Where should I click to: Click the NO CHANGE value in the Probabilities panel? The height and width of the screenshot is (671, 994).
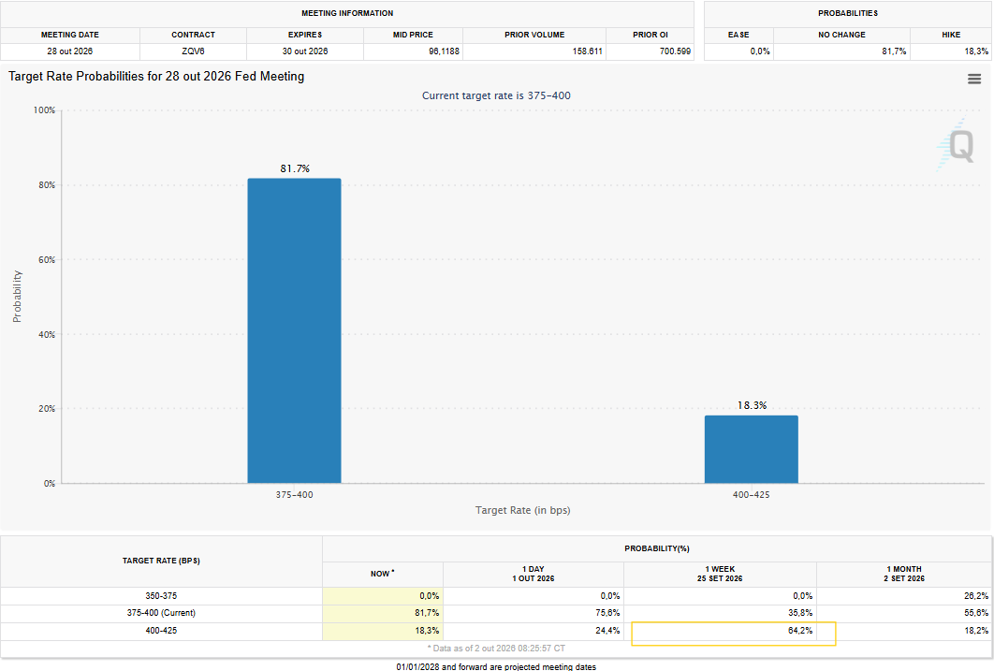click(894, 51)
